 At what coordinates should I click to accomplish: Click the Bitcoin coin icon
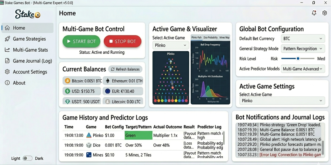(67, 81)
